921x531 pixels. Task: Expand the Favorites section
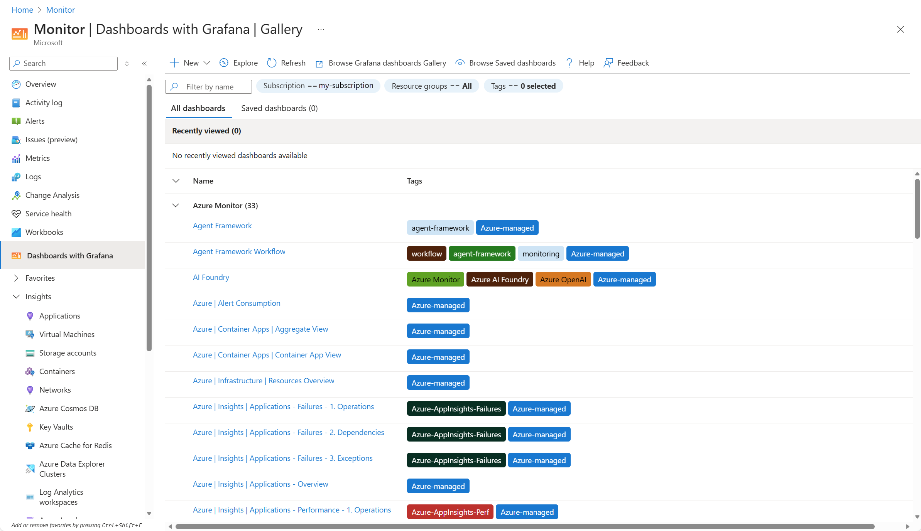(x=16, y=278)
